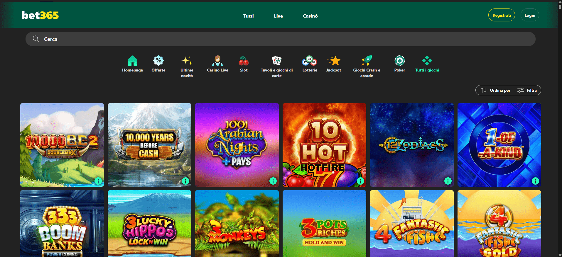This screenshot has width=562, height=257.
Task: Launch 3 Lucky Hippos Lock N Win
Action: click(149, 224)
